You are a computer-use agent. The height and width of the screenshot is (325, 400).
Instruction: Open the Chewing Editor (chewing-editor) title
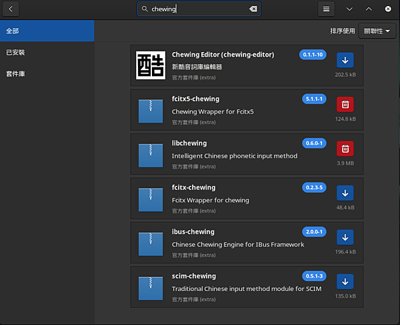223,55
